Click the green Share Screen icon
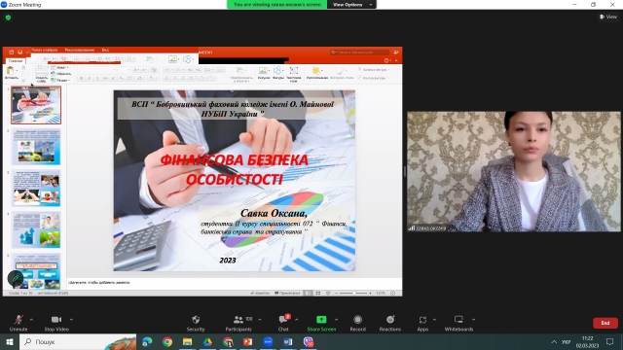 [321, 320]
